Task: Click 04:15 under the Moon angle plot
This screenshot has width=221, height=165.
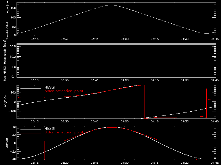Action: [x=155, y=80]
